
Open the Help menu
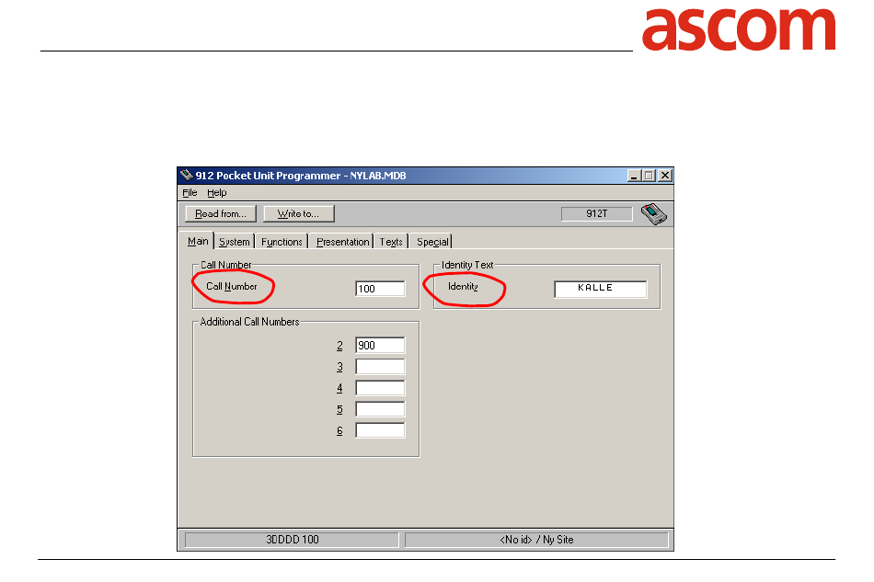(x=217, y=193)
